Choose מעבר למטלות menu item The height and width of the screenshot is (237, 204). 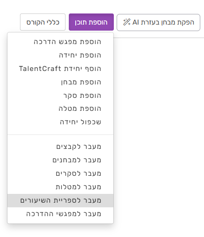coord(60,187)
